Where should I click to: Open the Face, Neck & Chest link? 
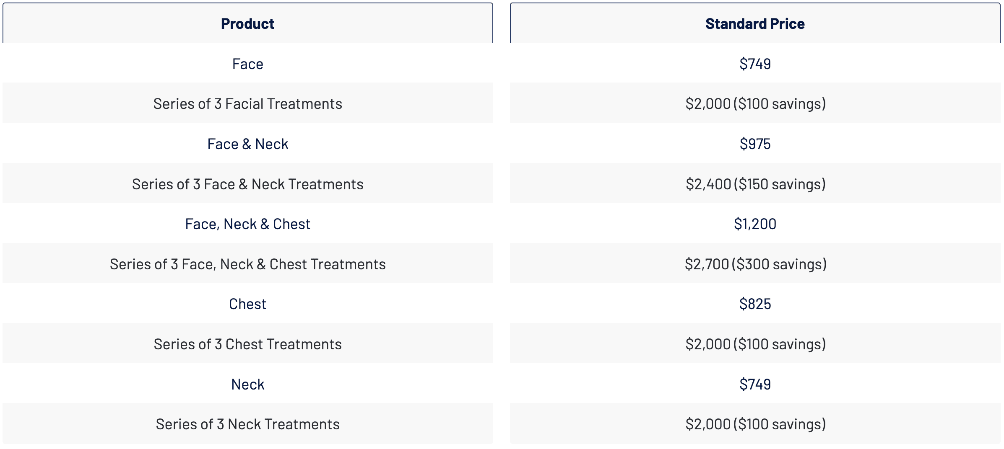click(x=247, y=224)
